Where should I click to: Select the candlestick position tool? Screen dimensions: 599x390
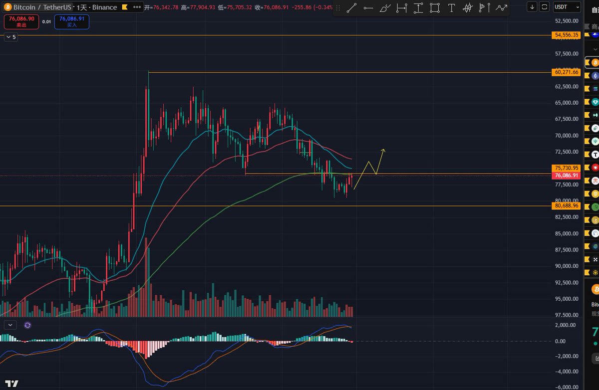[468, 7]
